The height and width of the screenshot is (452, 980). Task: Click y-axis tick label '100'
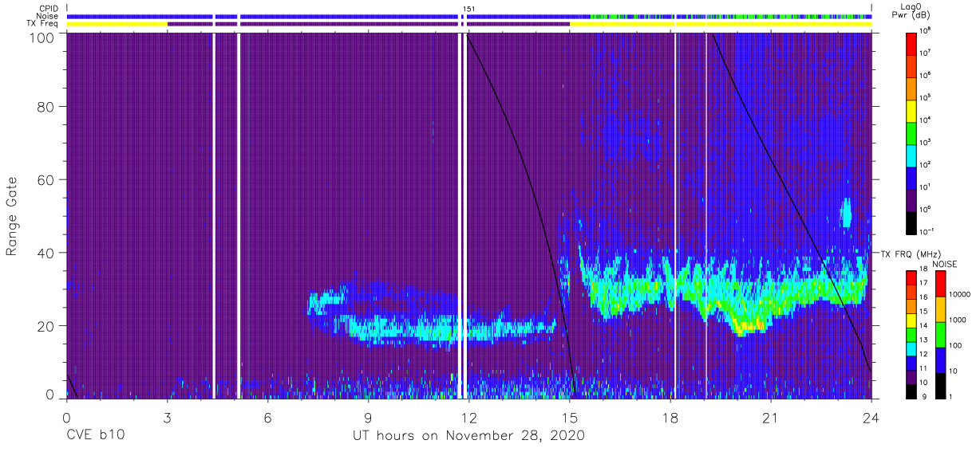(x=42, y=37)
